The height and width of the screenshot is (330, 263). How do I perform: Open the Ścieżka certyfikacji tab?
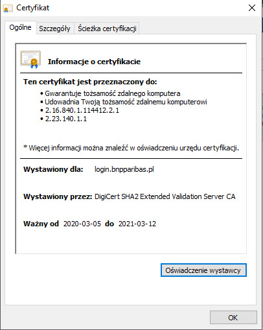pyautogui.click(x=107, y=29)
